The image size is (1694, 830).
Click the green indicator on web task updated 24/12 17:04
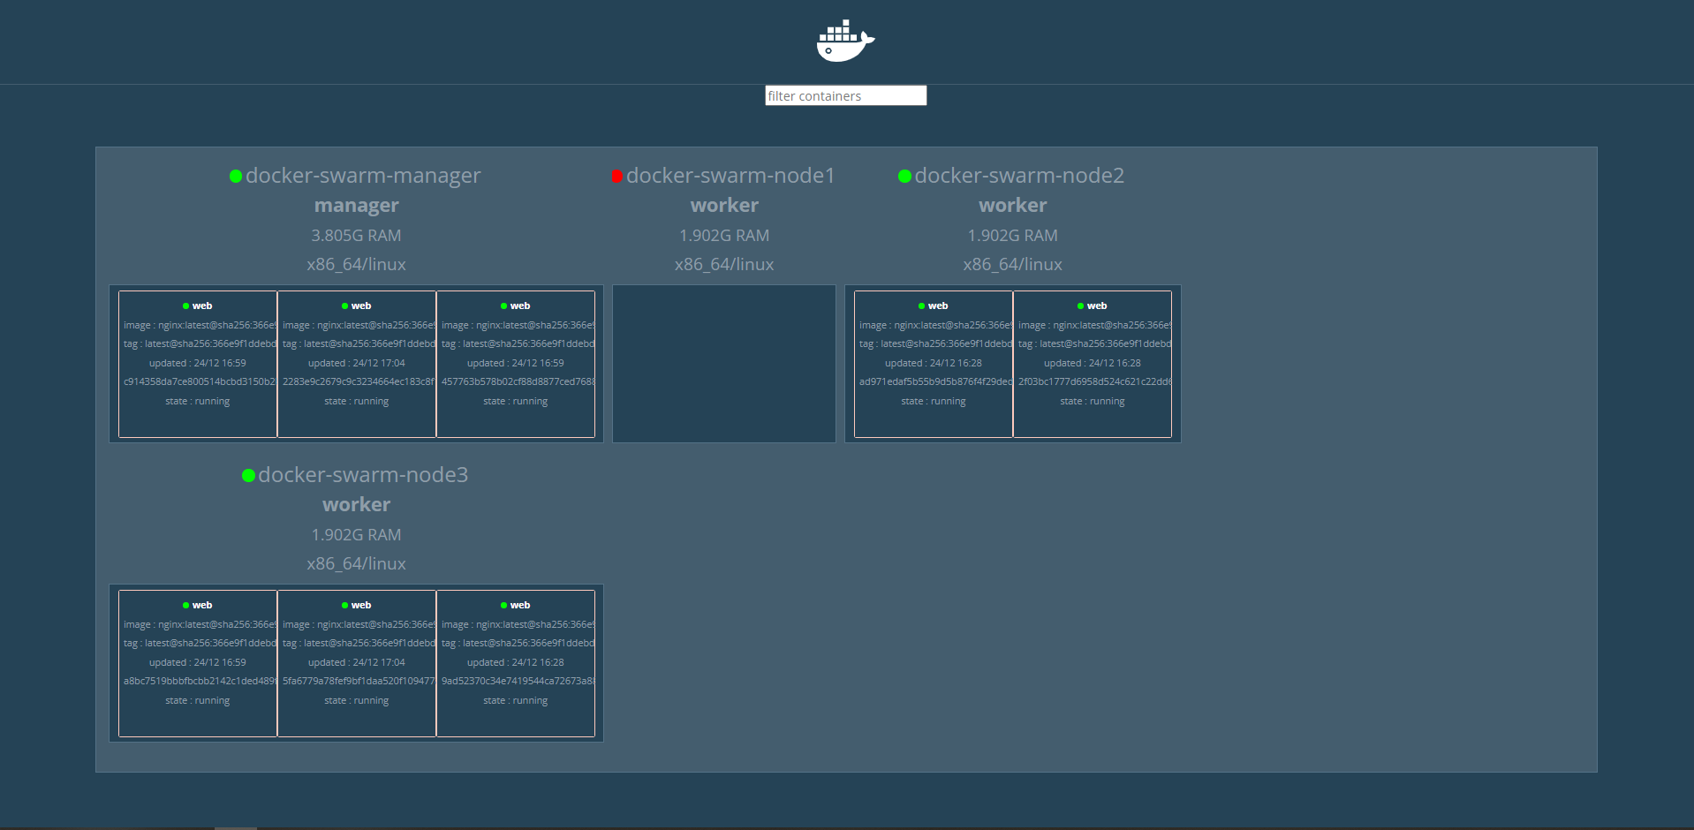point(344,306)
